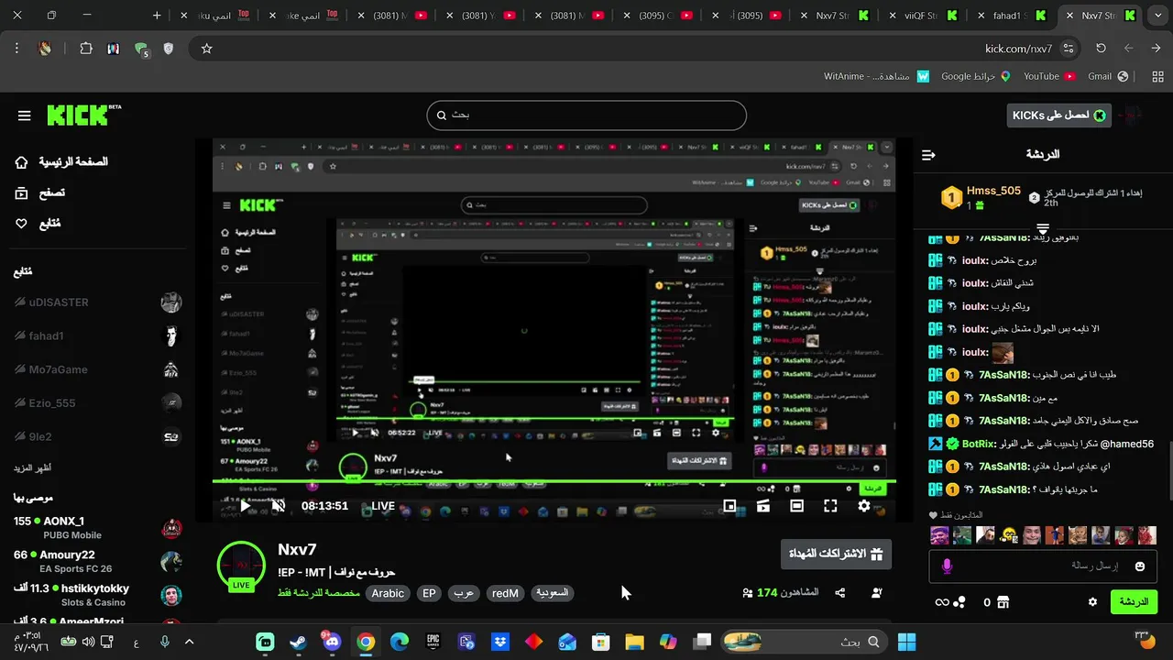Open Discord from the taskbar
The image size is (1173, 660).
tap(331, 642)
